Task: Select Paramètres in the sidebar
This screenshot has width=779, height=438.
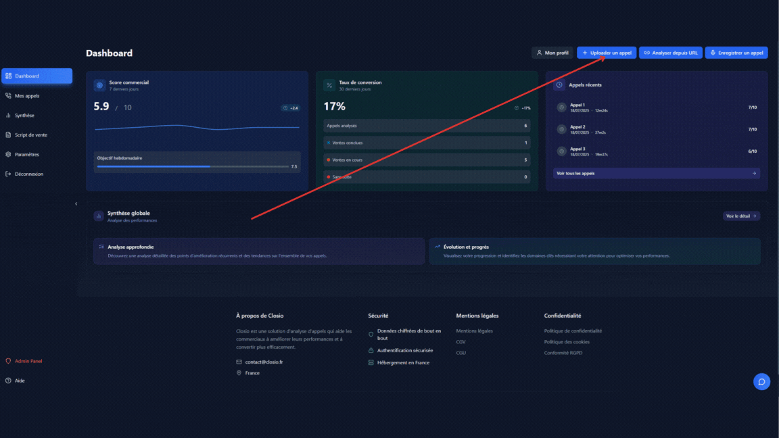Action: click(x=27, y=155)
